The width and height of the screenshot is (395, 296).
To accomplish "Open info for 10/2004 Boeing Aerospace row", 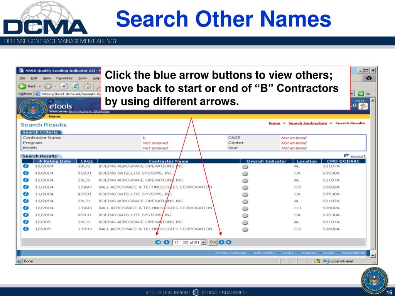I will pos(26,166).
